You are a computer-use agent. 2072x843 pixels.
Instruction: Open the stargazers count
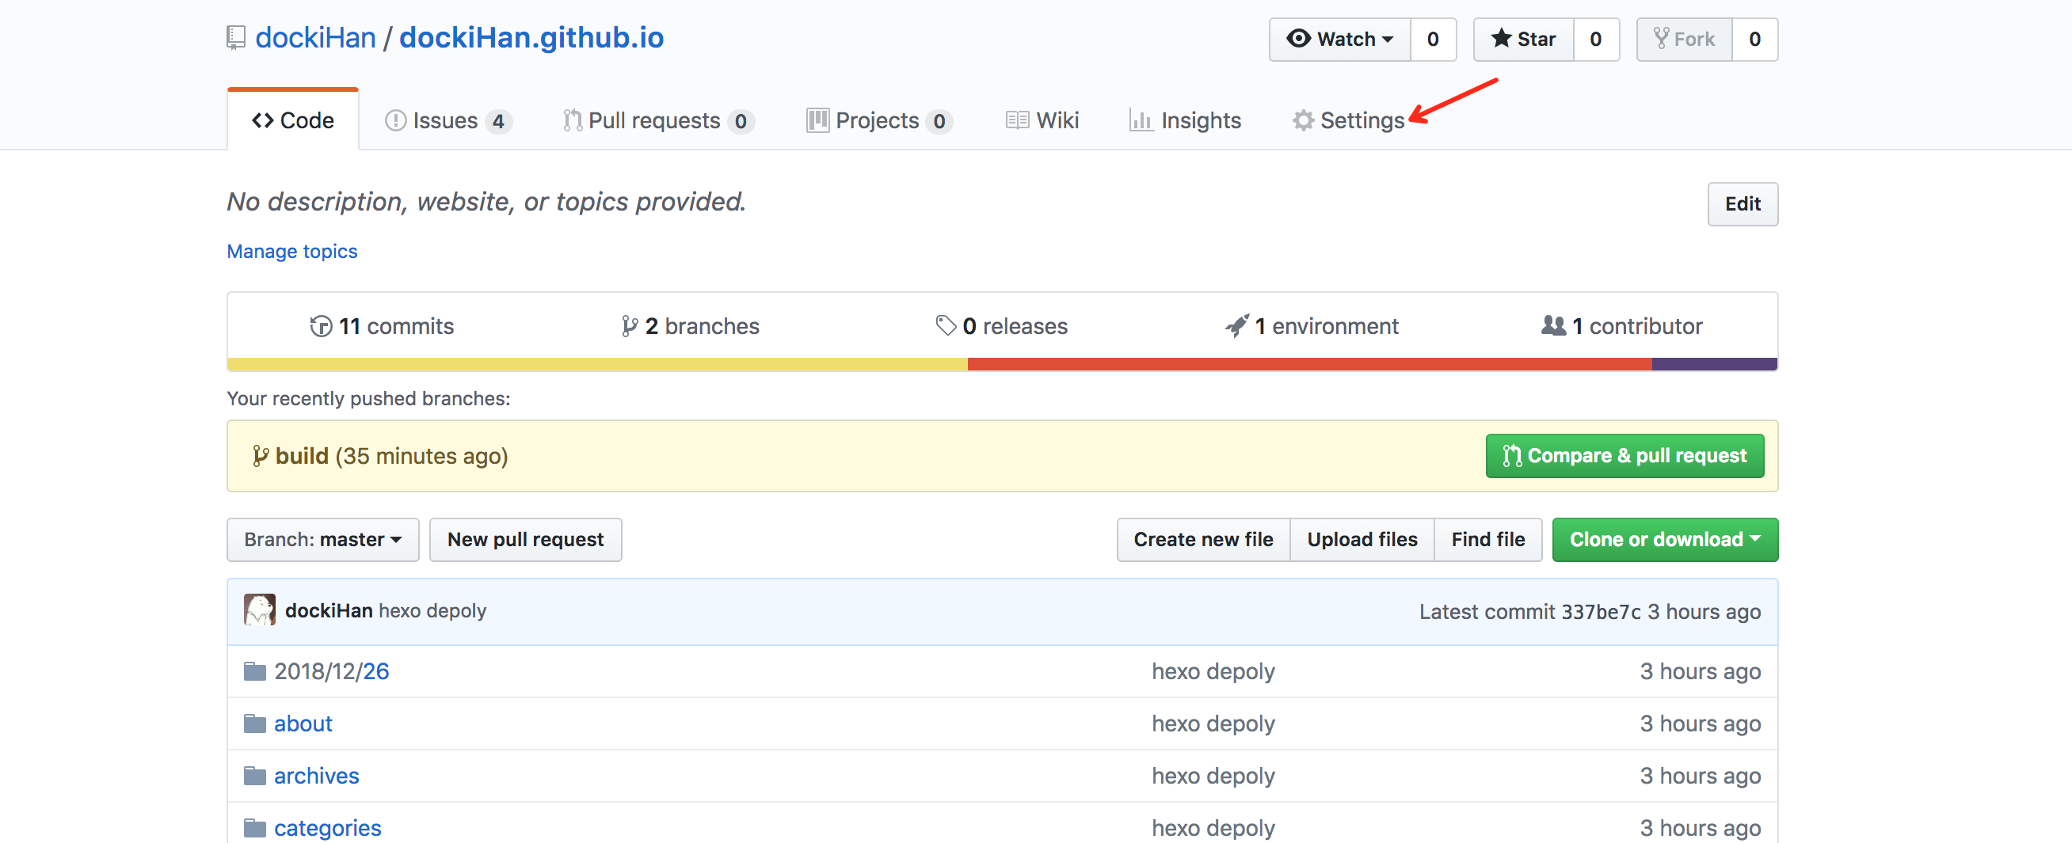(1596, 40)
